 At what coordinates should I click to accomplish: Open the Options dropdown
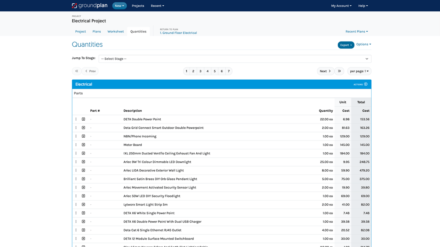click(x=364, y=44)
